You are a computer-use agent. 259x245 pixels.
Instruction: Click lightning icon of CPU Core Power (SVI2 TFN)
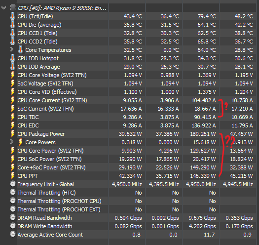12,151
